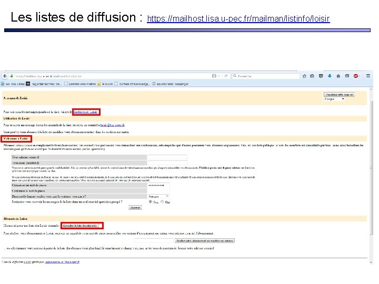The width and height of the screenshot is (379, 284).
Task: Open the page language dropdown at top right
Action: [334, 99]
